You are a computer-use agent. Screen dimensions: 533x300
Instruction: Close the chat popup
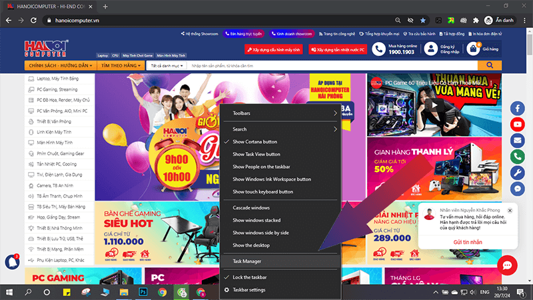(510, 211)
